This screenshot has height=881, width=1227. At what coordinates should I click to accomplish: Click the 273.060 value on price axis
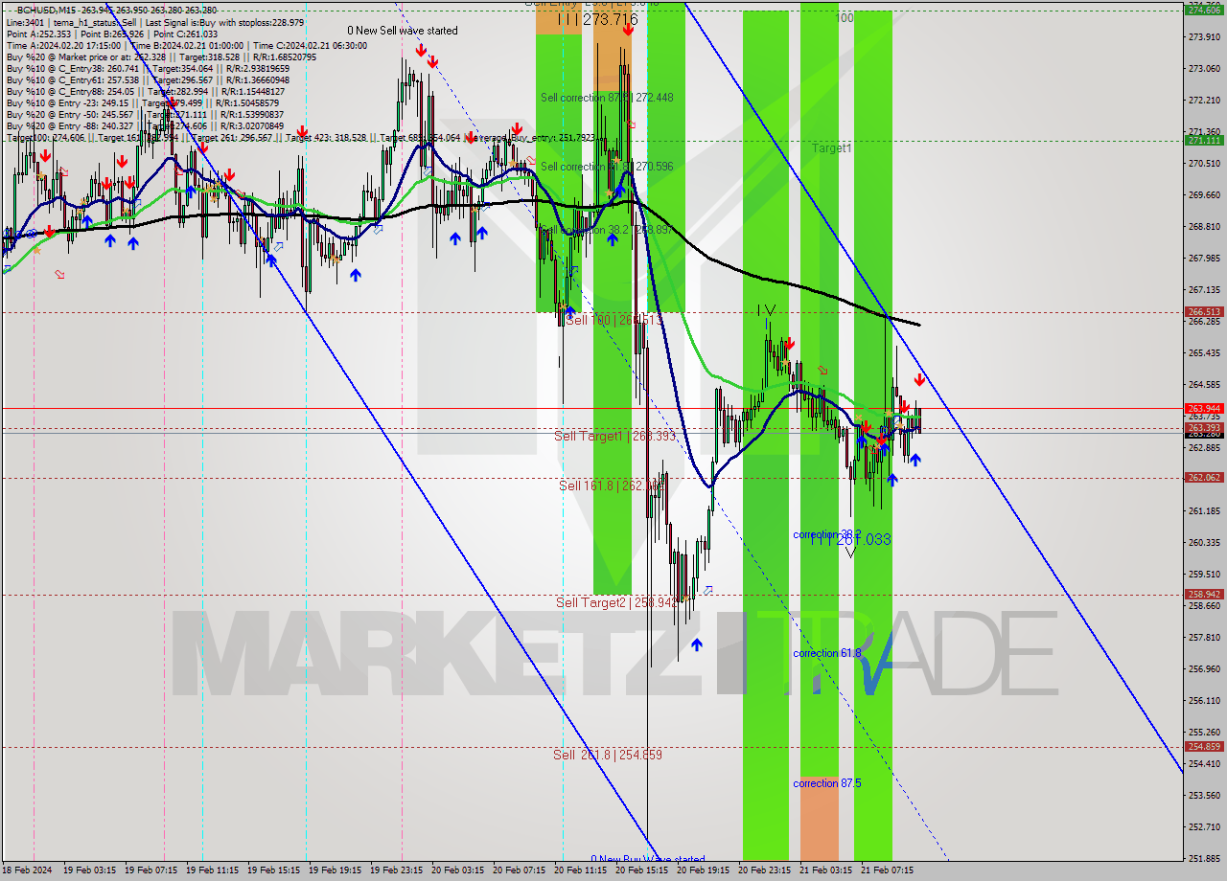1204,69
